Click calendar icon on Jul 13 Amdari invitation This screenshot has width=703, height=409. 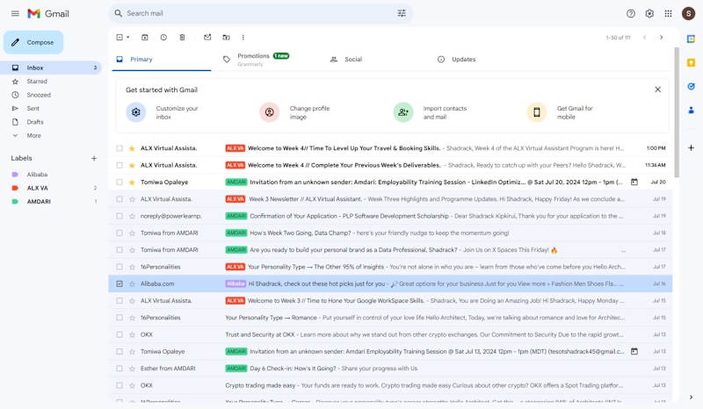point(634,351)
